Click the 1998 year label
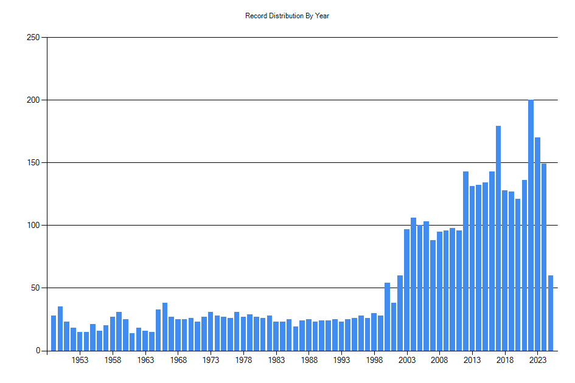Screen dimensions: 575x383 point(374,361)
